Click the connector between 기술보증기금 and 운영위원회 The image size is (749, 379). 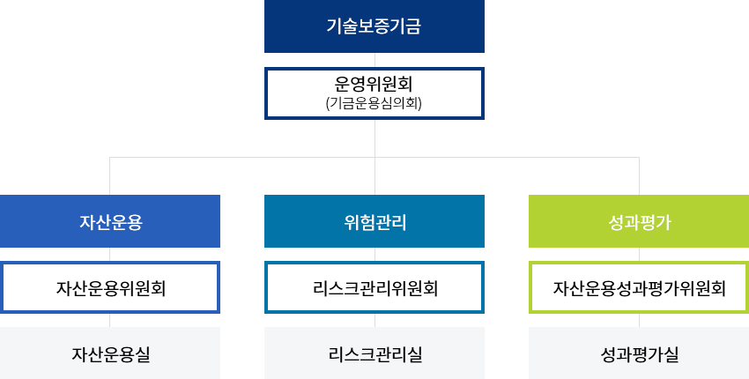coord(374,60)
